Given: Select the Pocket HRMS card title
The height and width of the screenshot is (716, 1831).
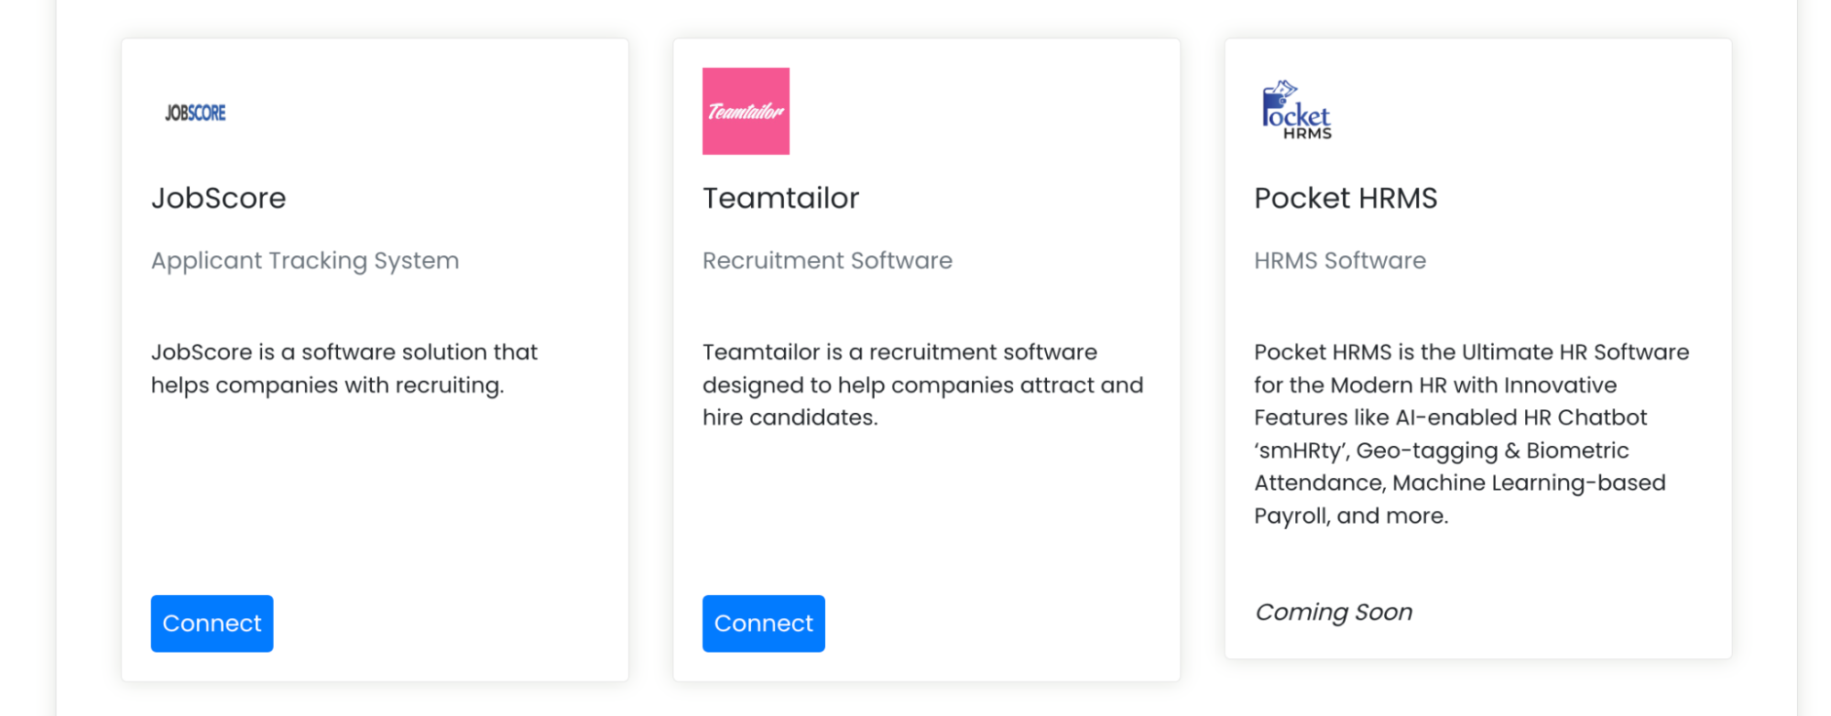Looking at the screenshot, I should coord(1345,198).
